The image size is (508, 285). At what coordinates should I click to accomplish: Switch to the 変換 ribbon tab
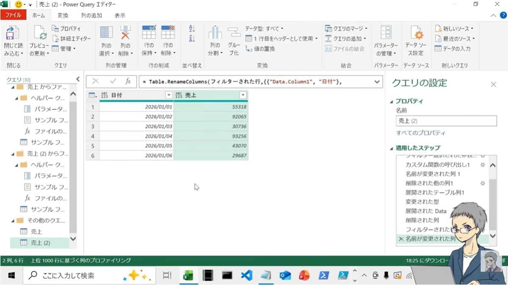[x=63, y=15]
